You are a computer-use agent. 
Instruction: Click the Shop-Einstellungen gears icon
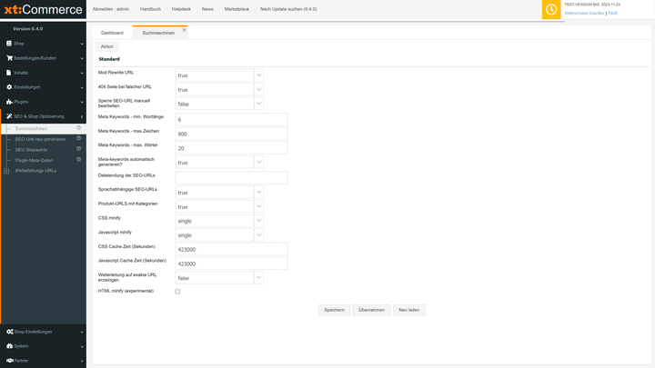point(10,332)
